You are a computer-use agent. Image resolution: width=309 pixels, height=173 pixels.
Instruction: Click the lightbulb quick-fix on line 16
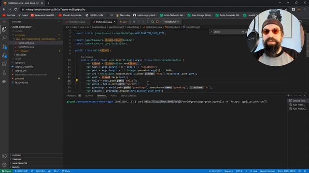(x=77, y=80)
